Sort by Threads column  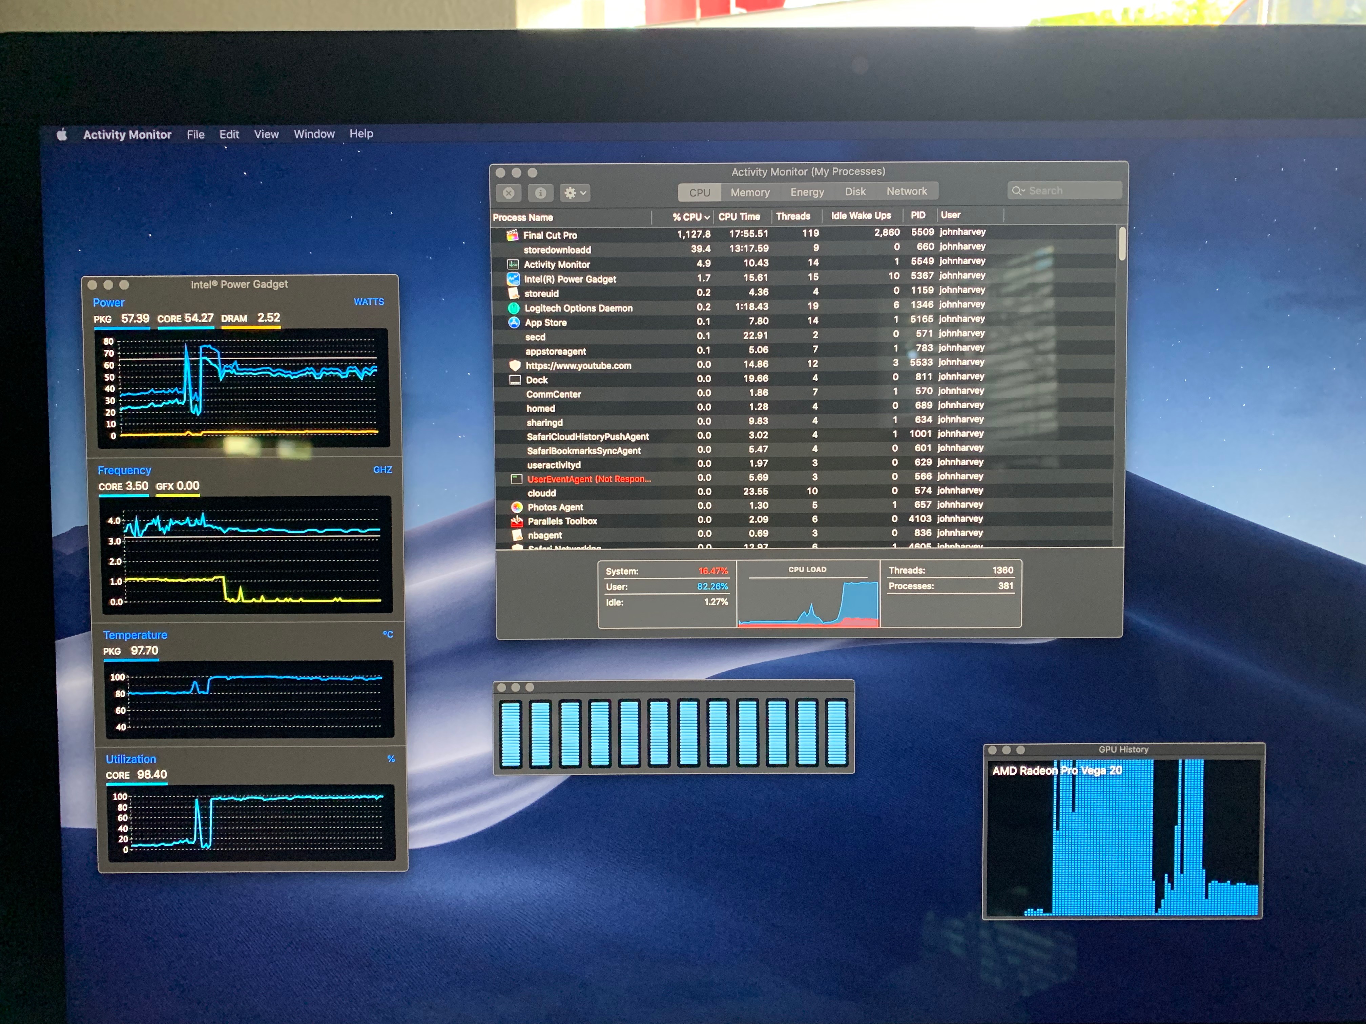point(793,216)
